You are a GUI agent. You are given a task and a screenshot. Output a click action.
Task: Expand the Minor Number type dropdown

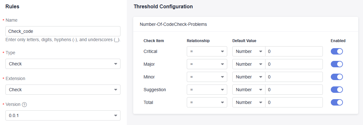click(x=249, y=77)
